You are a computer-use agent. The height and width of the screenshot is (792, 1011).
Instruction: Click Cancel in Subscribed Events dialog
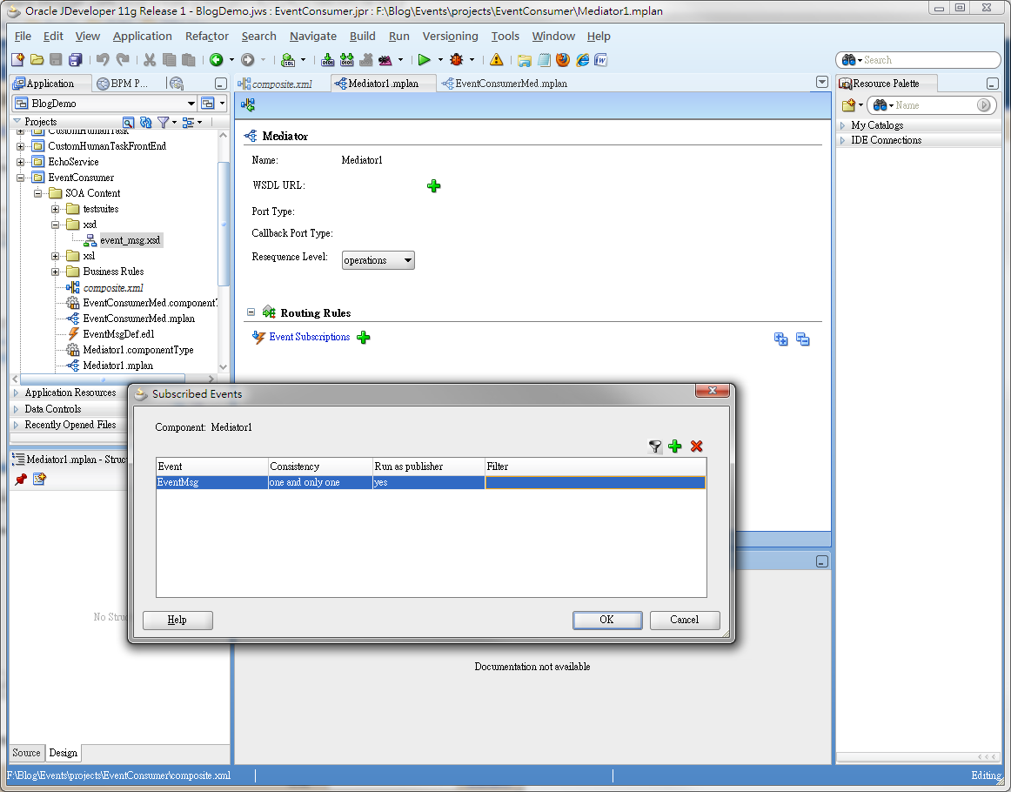[685, 620]
